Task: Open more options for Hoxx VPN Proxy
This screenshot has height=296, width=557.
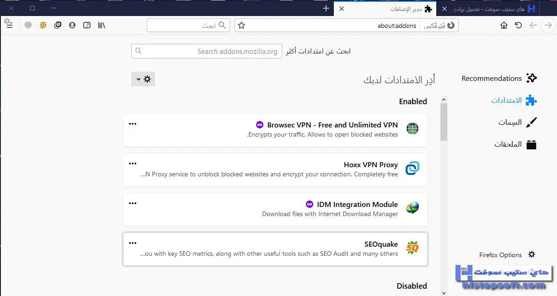Action: point(133,164)
